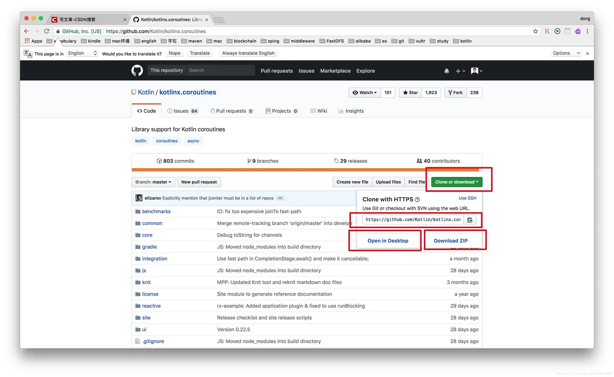The image size is (614, 377).
Task: Click Upload files button
Action: (388, 182)
